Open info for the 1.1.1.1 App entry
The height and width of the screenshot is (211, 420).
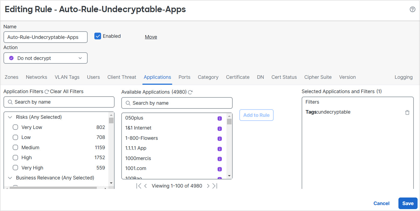(x=220, y=149)
